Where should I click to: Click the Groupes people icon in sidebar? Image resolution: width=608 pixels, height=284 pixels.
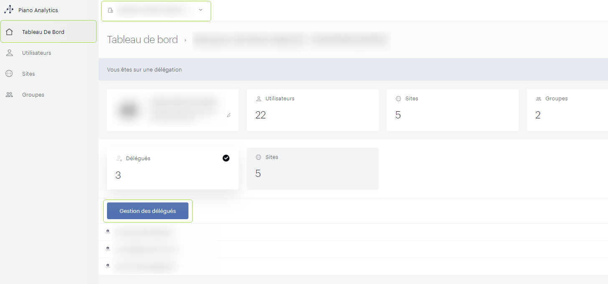pyautogui.click(x=9, y=95)
